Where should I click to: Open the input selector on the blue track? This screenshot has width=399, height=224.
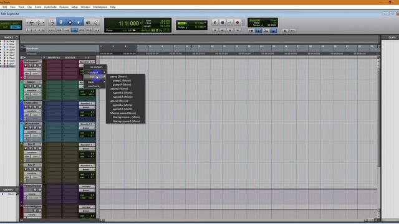click(x=87, y=103)
